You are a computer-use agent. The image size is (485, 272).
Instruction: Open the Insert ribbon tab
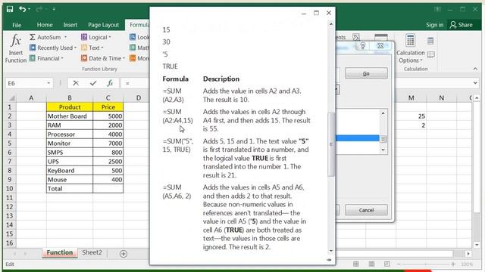(70, 25)
